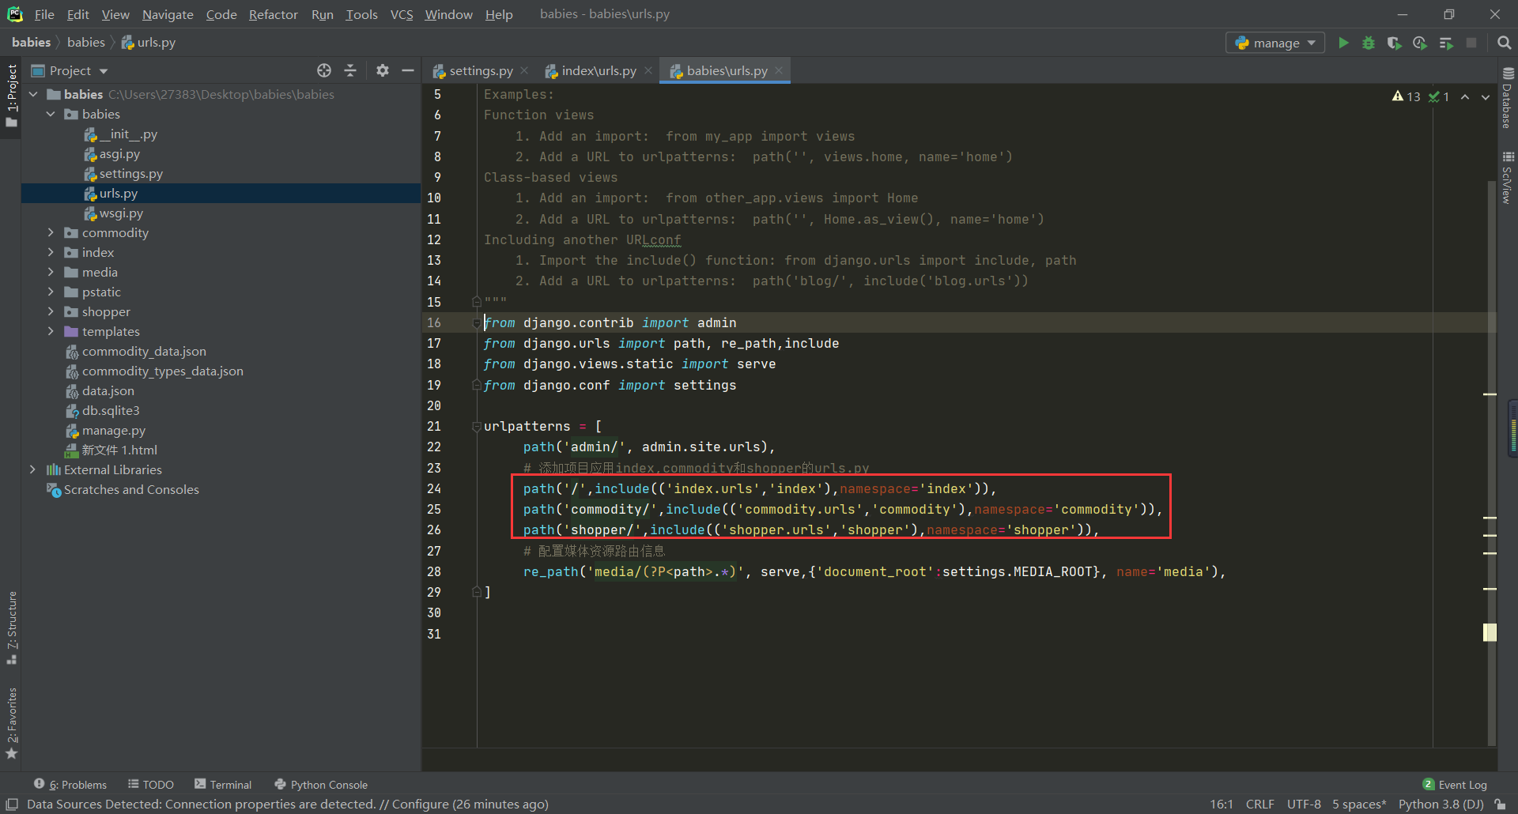Close the index\urls.py editor tab
The image size is (1518, 814).
pyautogui.click(x=648, y=70)
